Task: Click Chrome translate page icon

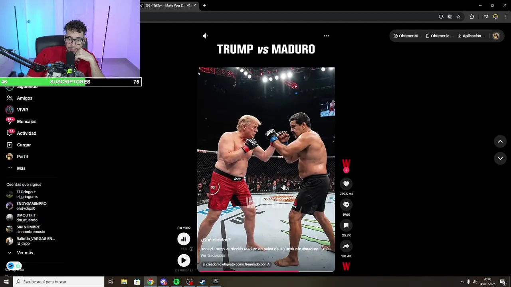Action: pyautogui.click(x=450, y=17)
